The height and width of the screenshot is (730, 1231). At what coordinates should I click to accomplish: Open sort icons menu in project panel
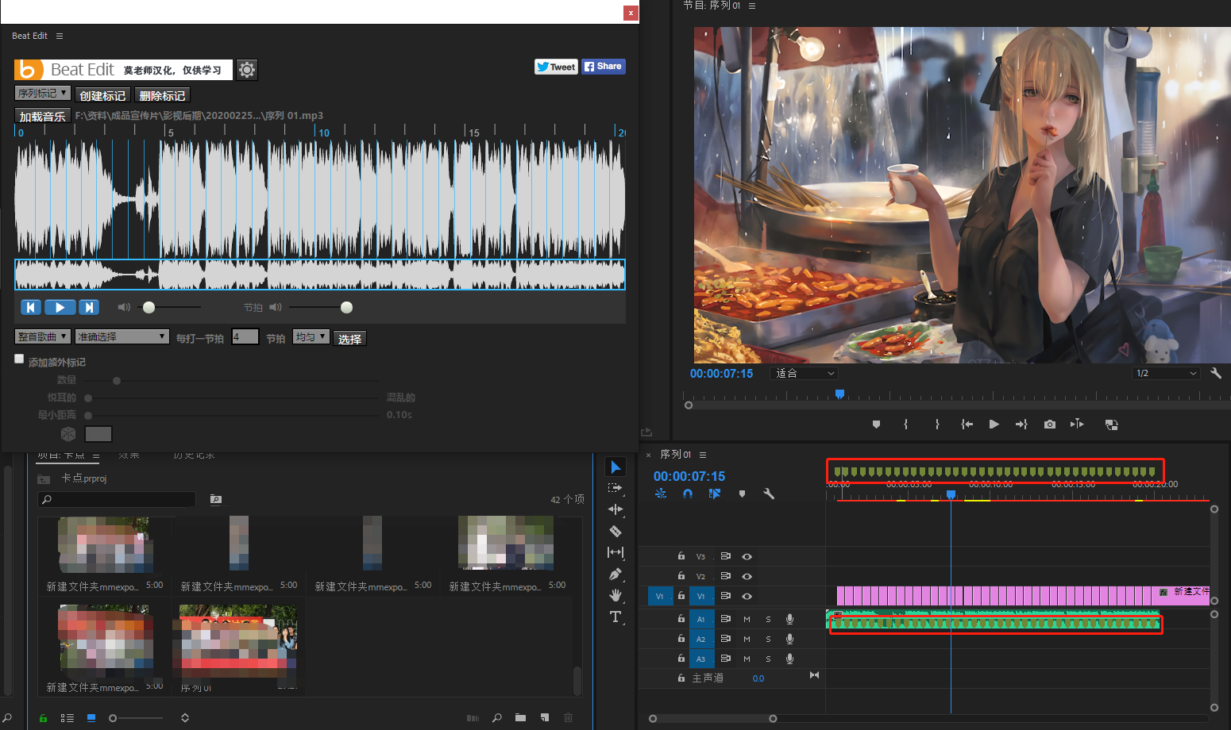click(185, 718)
